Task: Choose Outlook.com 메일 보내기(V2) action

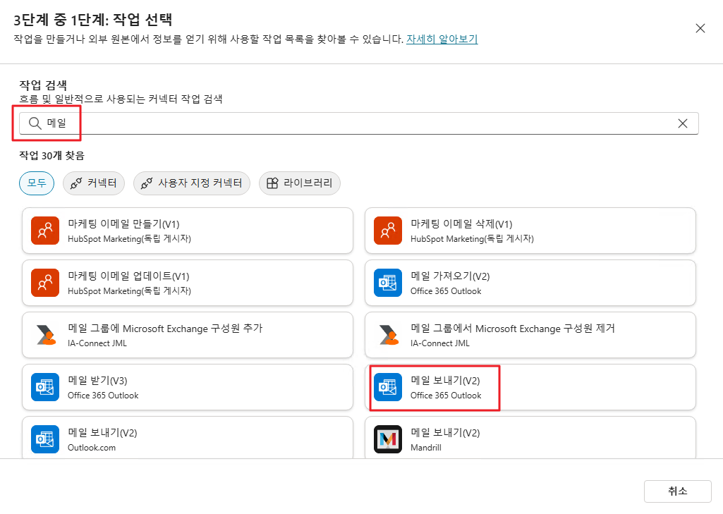Action: (x=187, y=437)
